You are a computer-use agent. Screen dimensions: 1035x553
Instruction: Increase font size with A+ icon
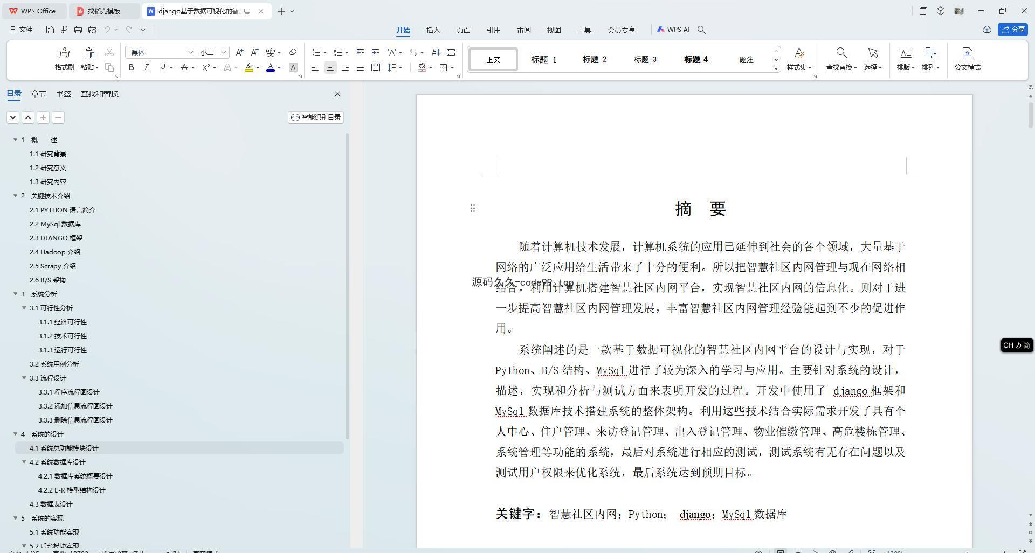coord(239,52)
